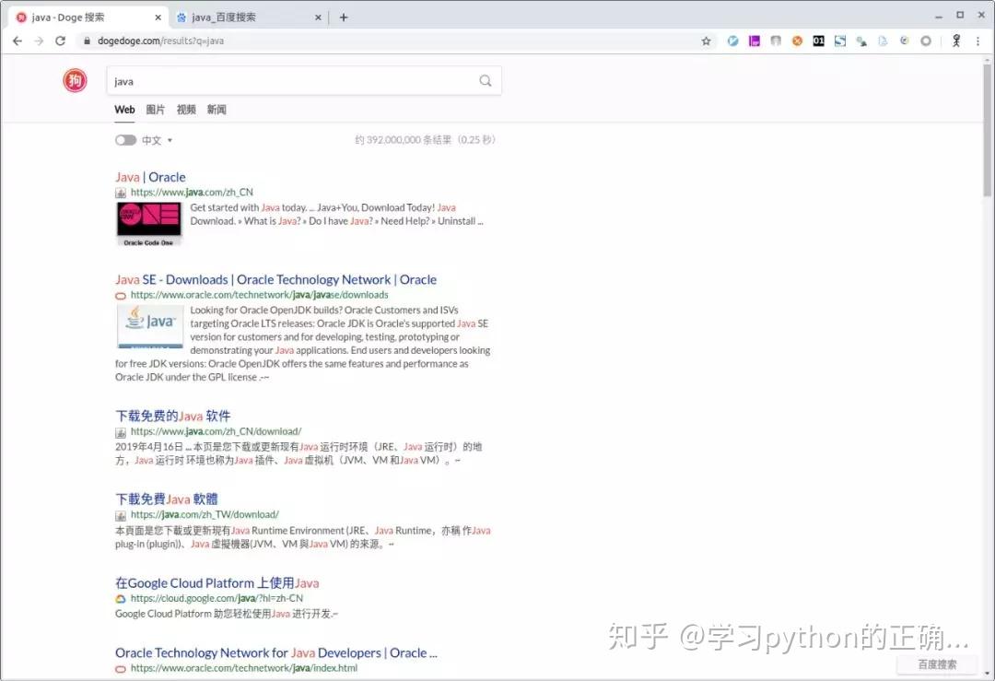Bookmark this page with the star icon
This screenshot has width=995, height=681.
coord(706,41)
